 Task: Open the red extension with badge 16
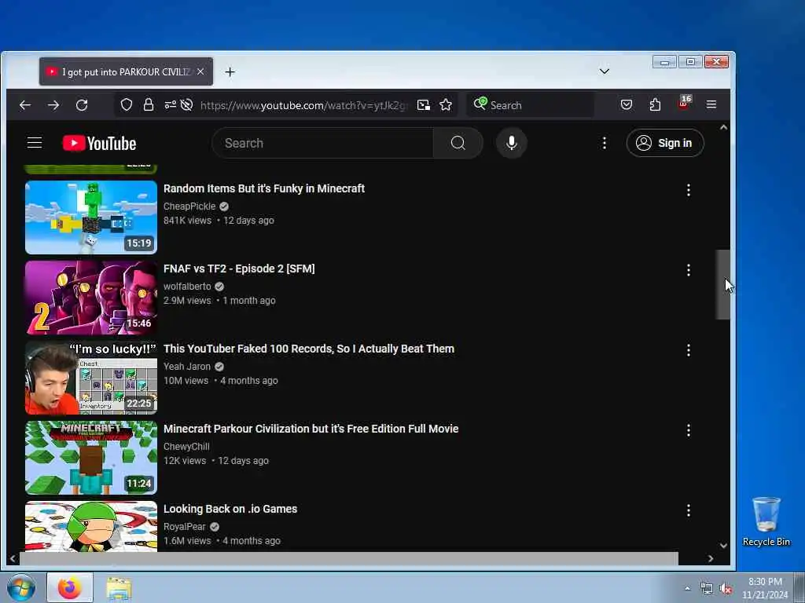coord(685,103)
